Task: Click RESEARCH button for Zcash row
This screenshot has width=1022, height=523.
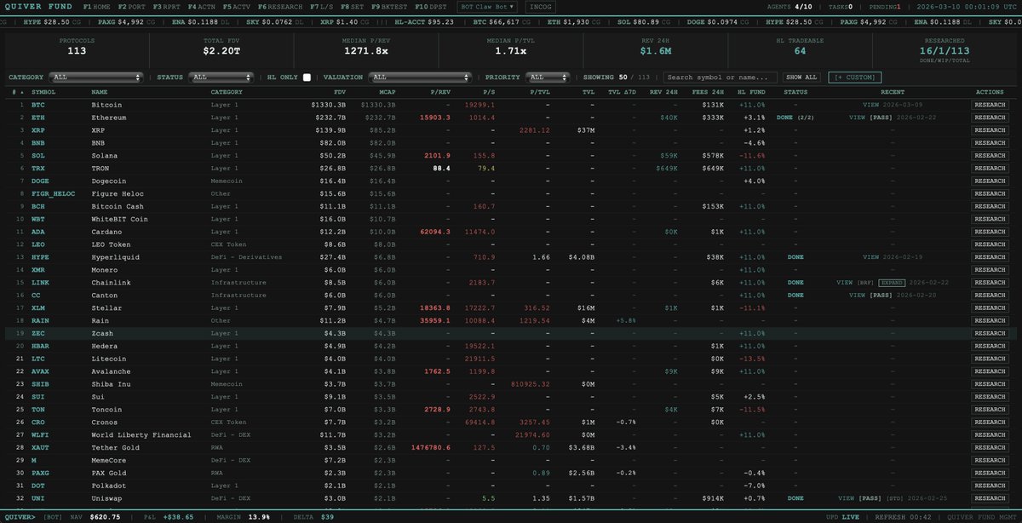Action: 990,333
